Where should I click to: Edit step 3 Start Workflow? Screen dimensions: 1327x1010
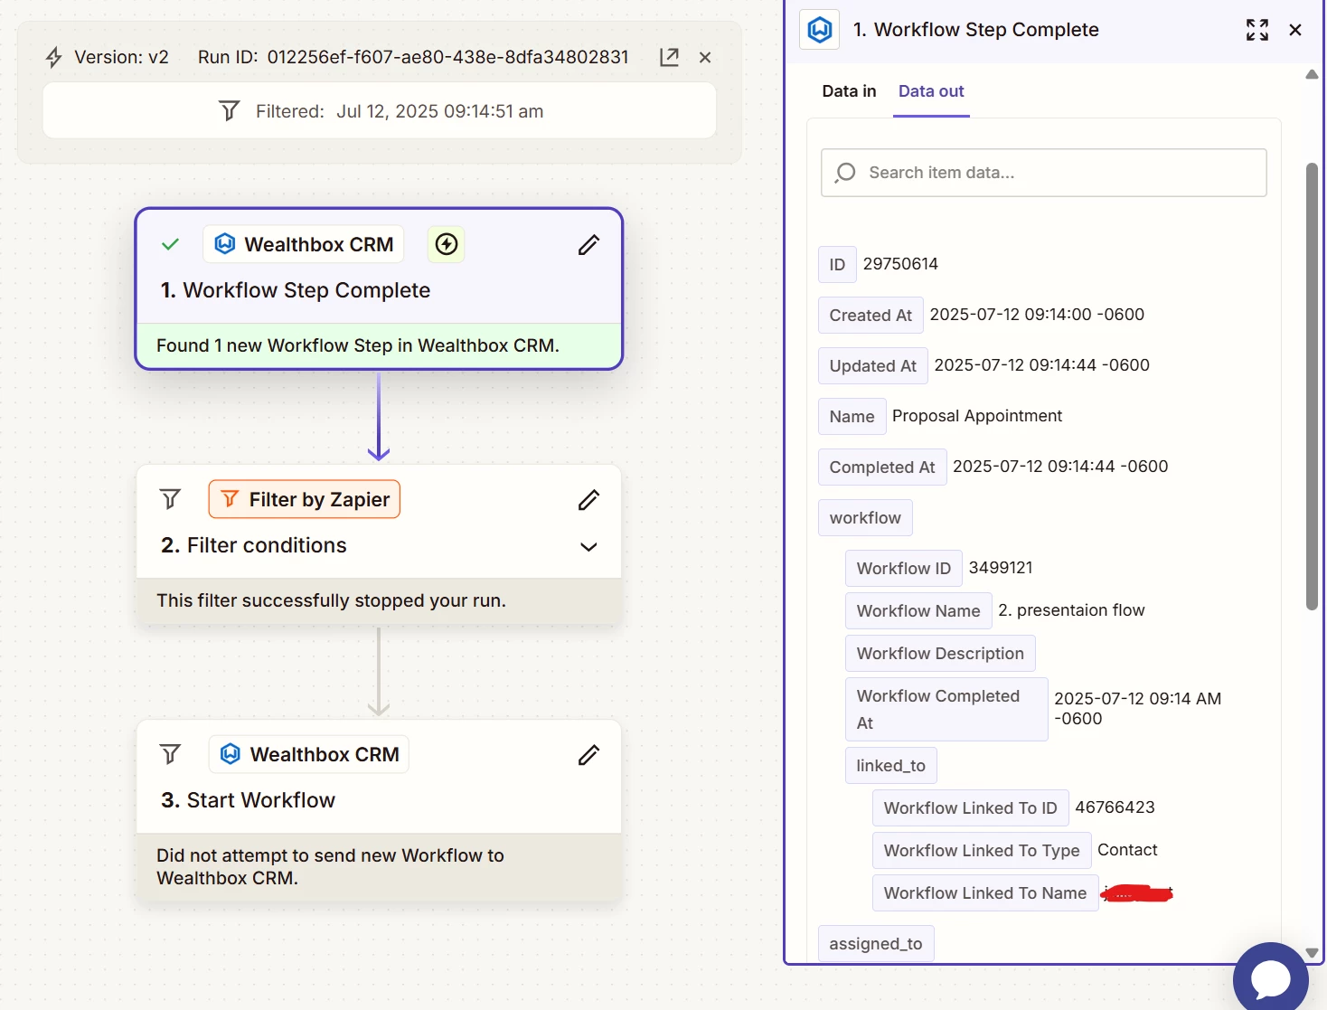[588, 754]
